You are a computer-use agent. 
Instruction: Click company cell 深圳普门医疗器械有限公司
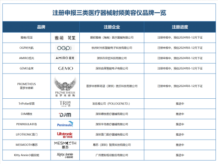(x=112, y=134)
